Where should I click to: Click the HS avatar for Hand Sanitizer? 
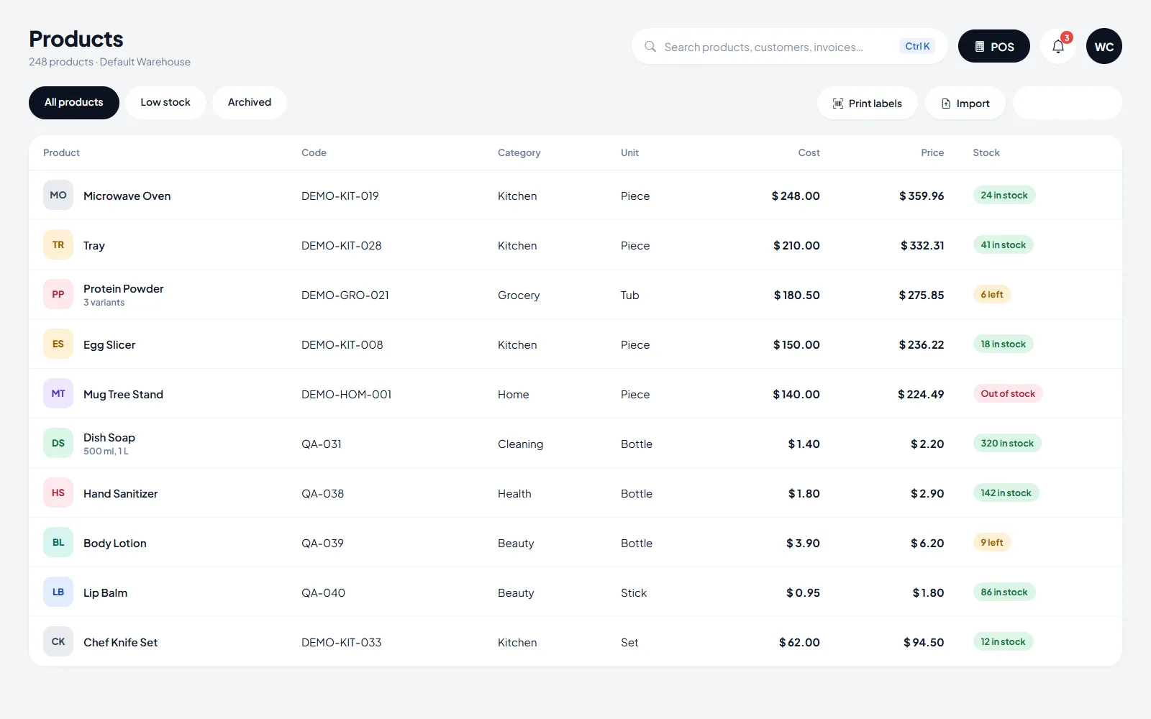pyautogui.click(x=58, y=493)
